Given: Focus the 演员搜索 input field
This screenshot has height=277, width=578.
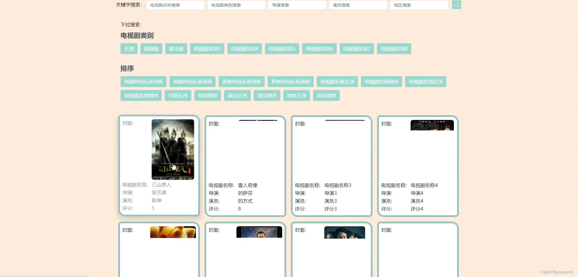Looking at the screenshot, I should coord(358,5).
